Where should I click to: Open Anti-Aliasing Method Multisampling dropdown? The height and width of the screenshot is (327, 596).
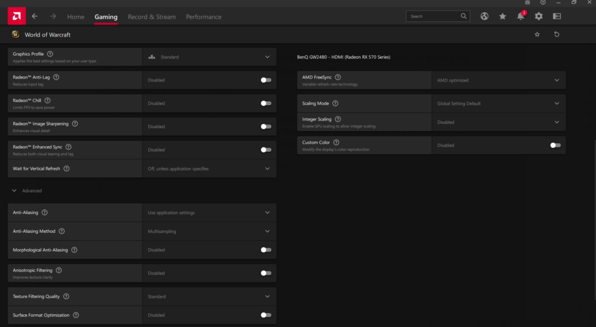(x=209, y=232)
